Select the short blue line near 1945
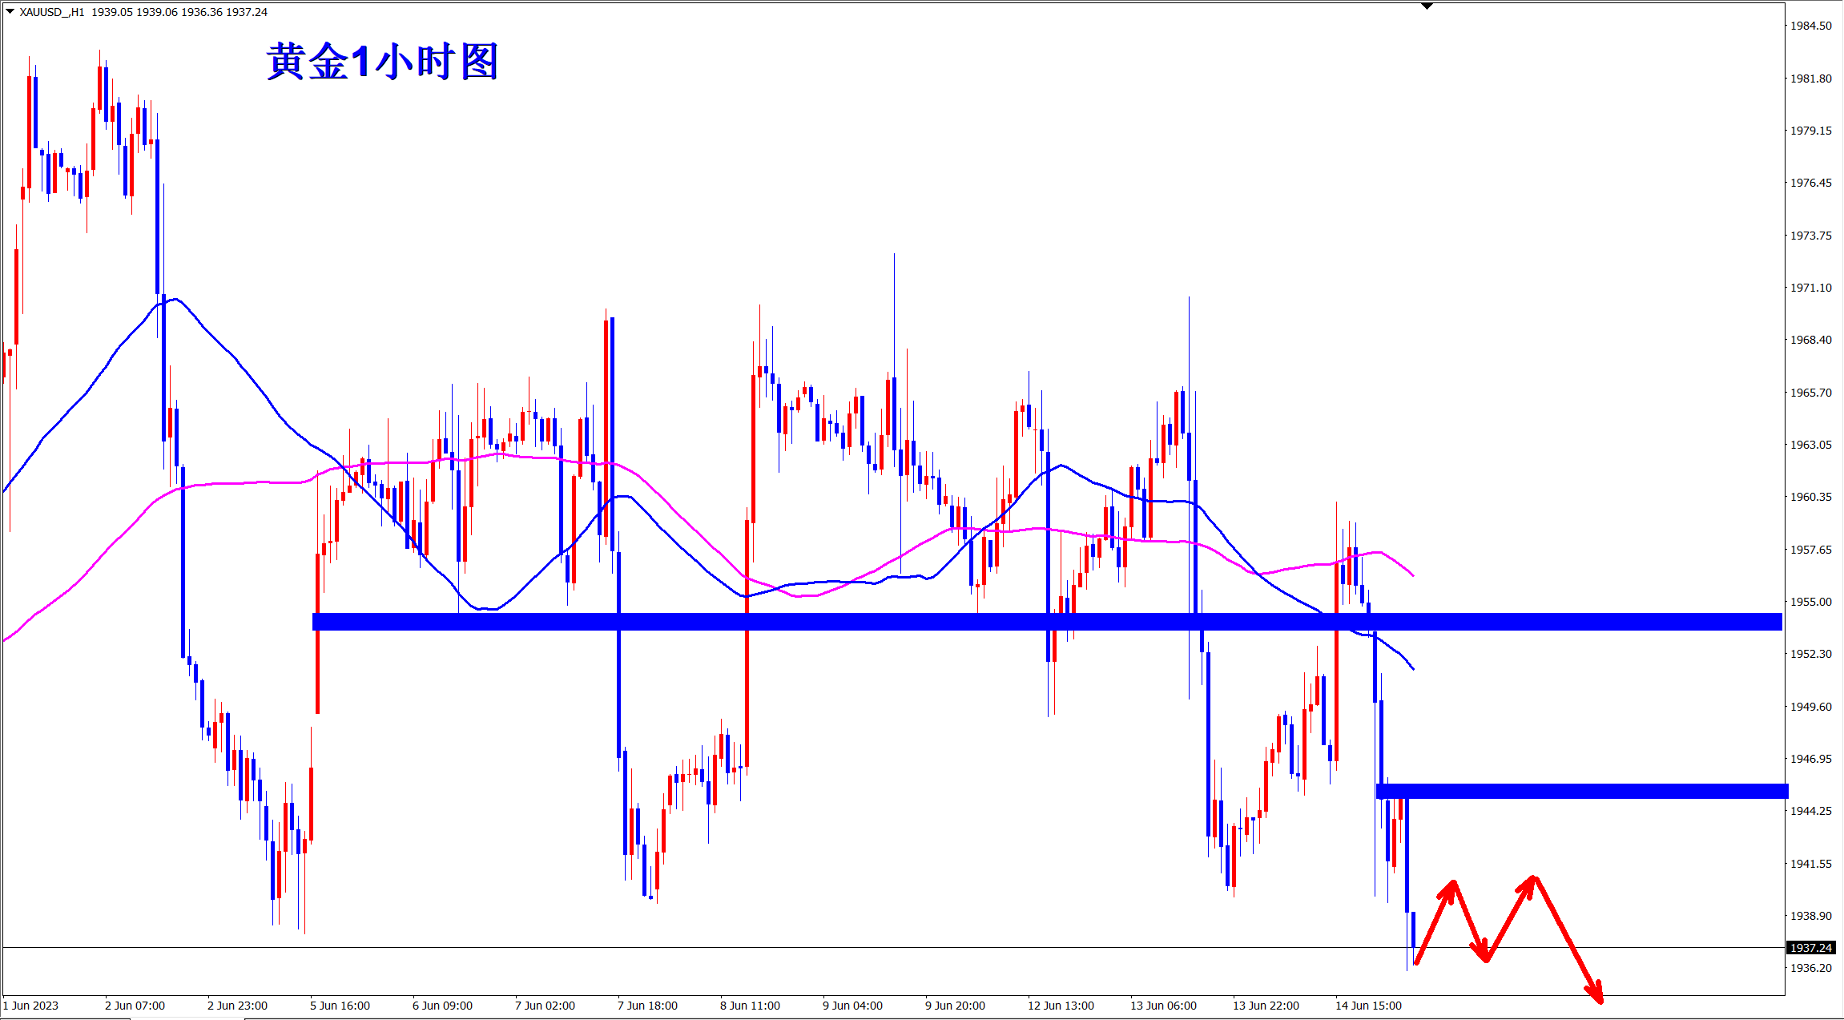 [1582, 792]
